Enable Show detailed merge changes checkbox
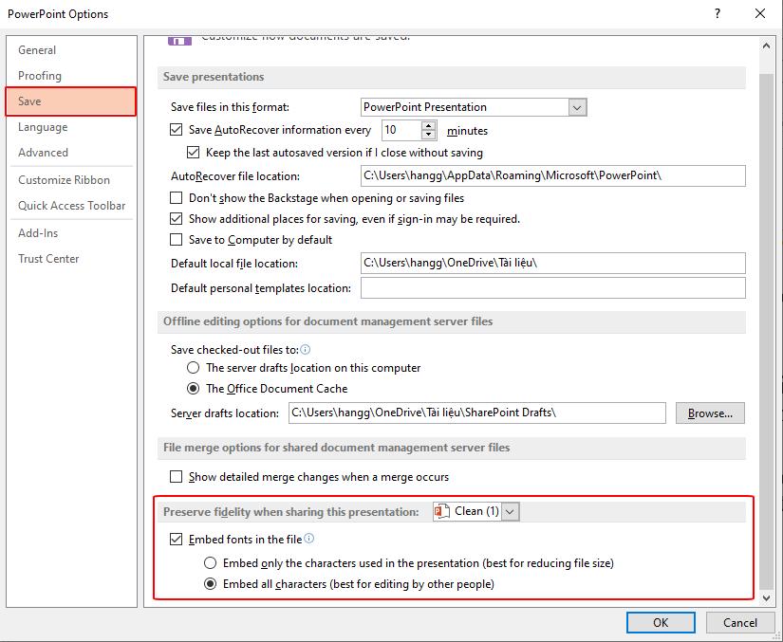The height and width of the screenshot is (642, 783). click(176, 476)
